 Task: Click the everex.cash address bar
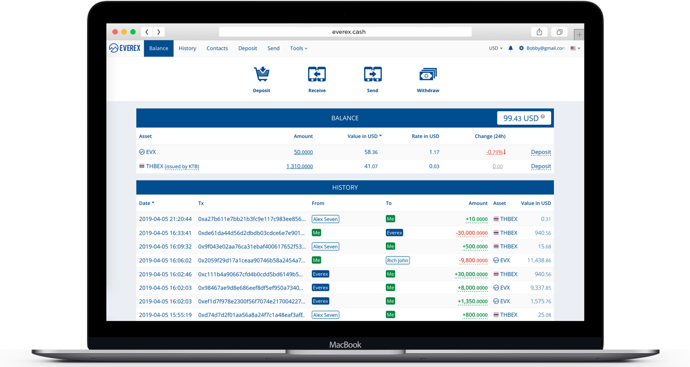(x=345, y=32)
